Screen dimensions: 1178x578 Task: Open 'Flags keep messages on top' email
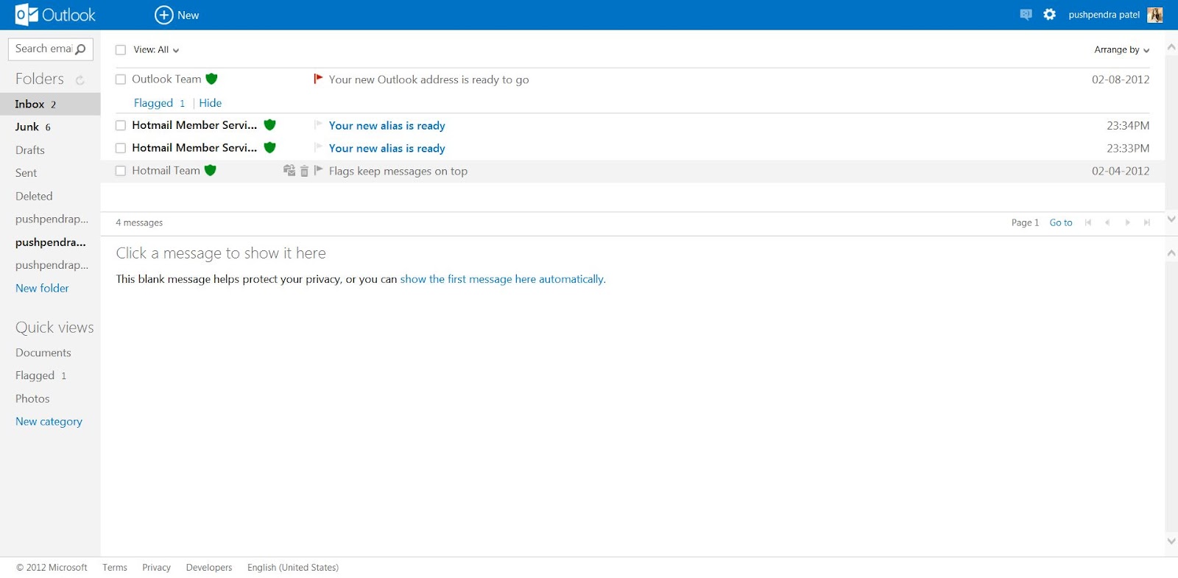398,172
